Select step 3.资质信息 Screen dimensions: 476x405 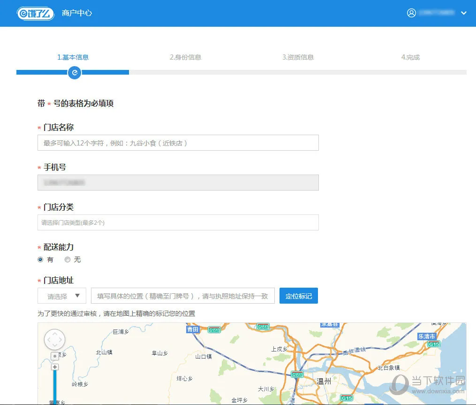click(x=298, y=57)
